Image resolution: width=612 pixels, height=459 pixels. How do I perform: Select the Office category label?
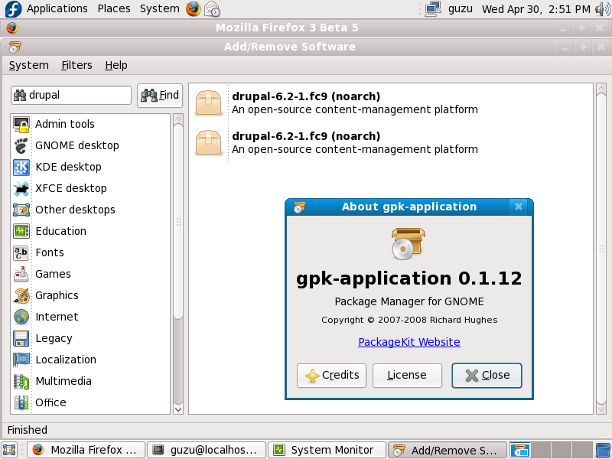[x=50, y=403]
